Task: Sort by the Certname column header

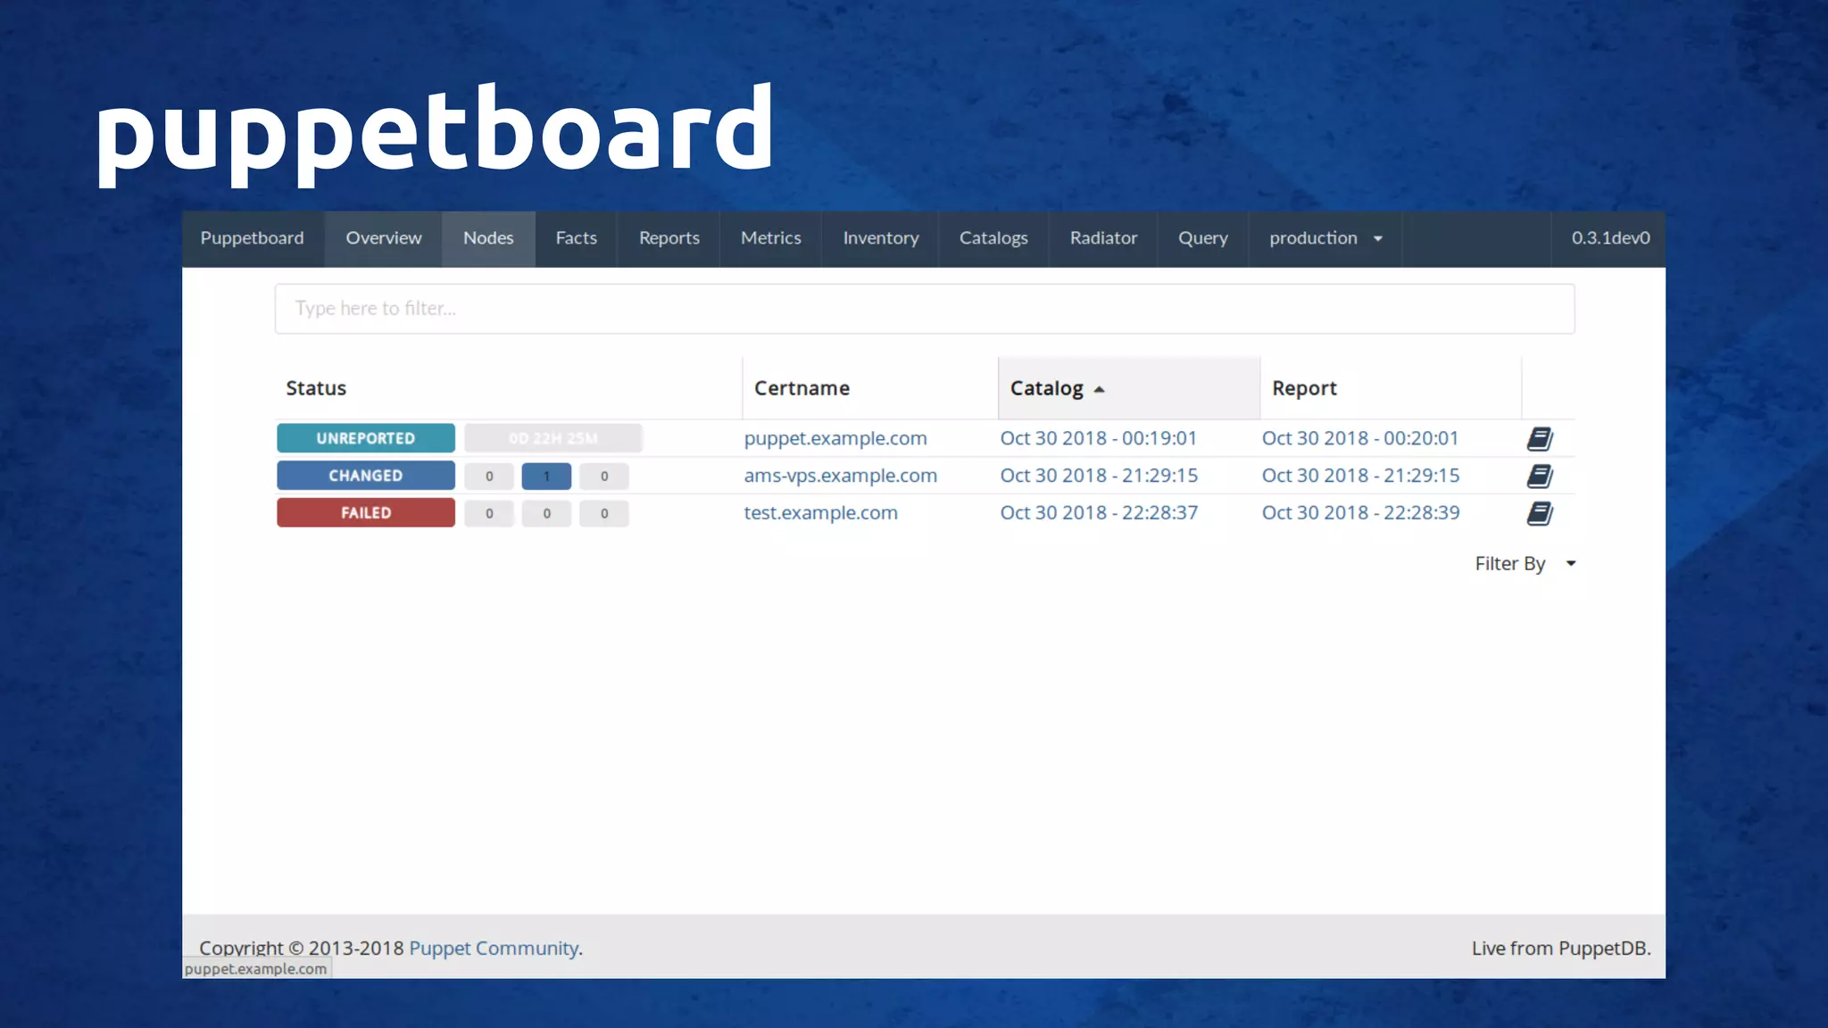Action: 870,388
